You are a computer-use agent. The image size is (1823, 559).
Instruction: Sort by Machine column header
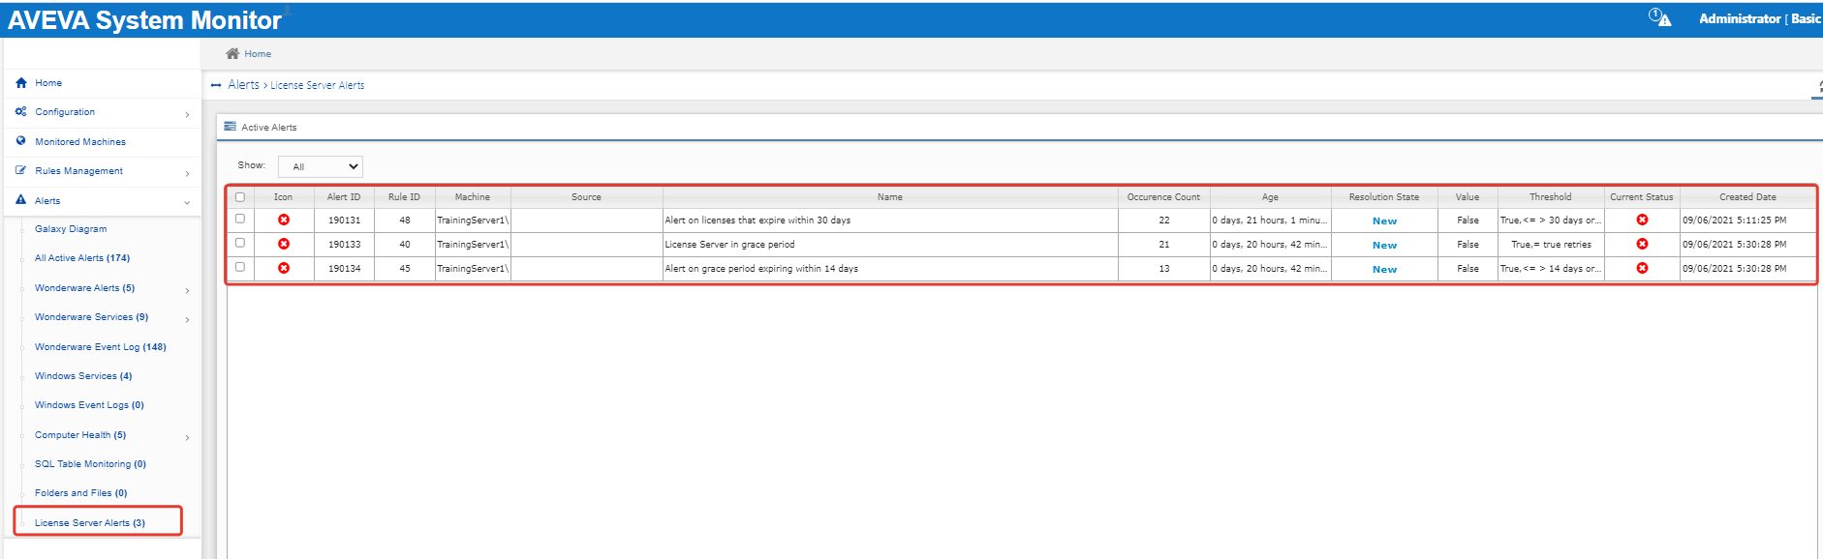473,197
